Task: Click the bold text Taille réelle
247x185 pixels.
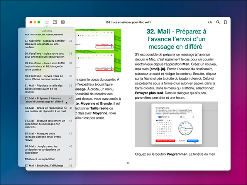Action: click(99, 108)
